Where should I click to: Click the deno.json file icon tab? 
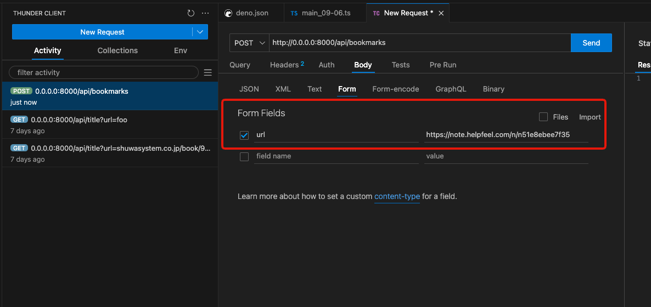pyautogui.click(x=229, y=13)
